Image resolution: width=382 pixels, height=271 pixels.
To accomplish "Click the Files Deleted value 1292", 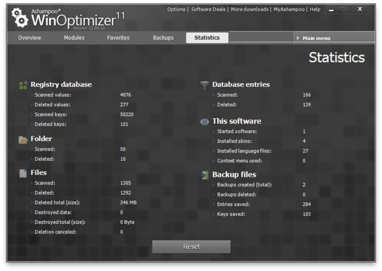I will coord(125,193).
